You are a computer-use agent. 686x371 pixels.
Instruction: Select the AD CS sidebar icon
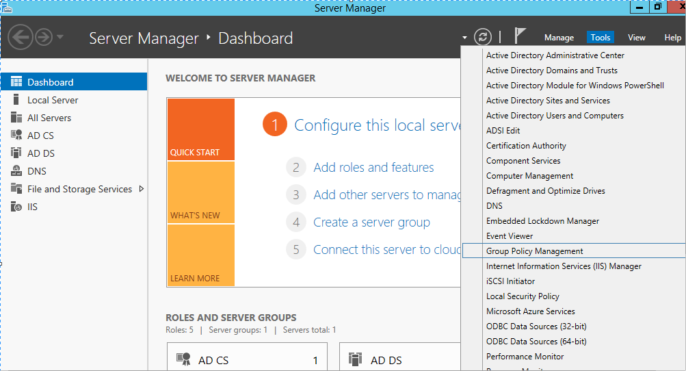click(x=16, y=136)
